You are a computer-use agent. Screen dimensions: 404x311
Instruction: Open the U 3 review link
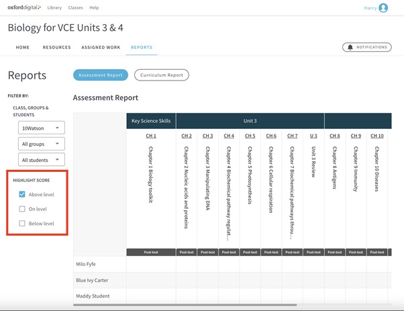tap(313, 136)
